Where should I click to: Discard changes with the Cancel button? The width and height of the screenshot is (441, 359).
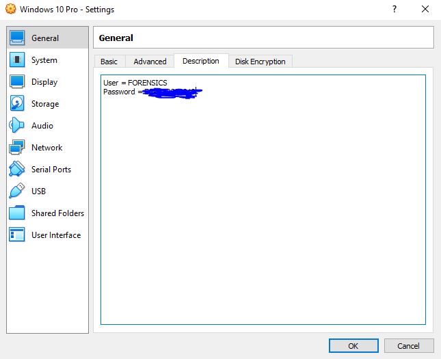[x=409, y=345]
